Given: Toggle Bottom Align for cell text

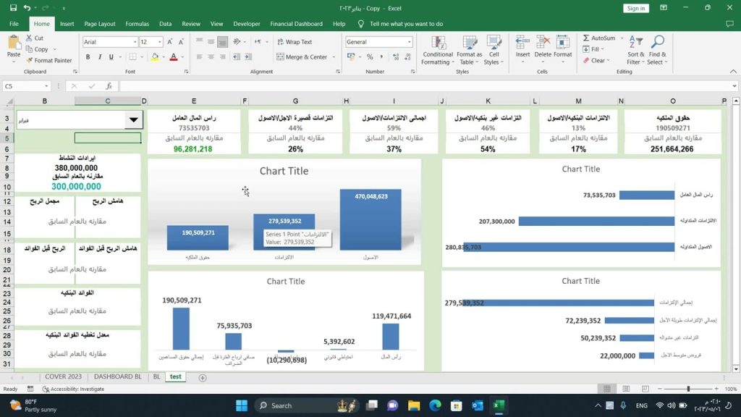Looking at the screenshot, I should click(223, 41).
